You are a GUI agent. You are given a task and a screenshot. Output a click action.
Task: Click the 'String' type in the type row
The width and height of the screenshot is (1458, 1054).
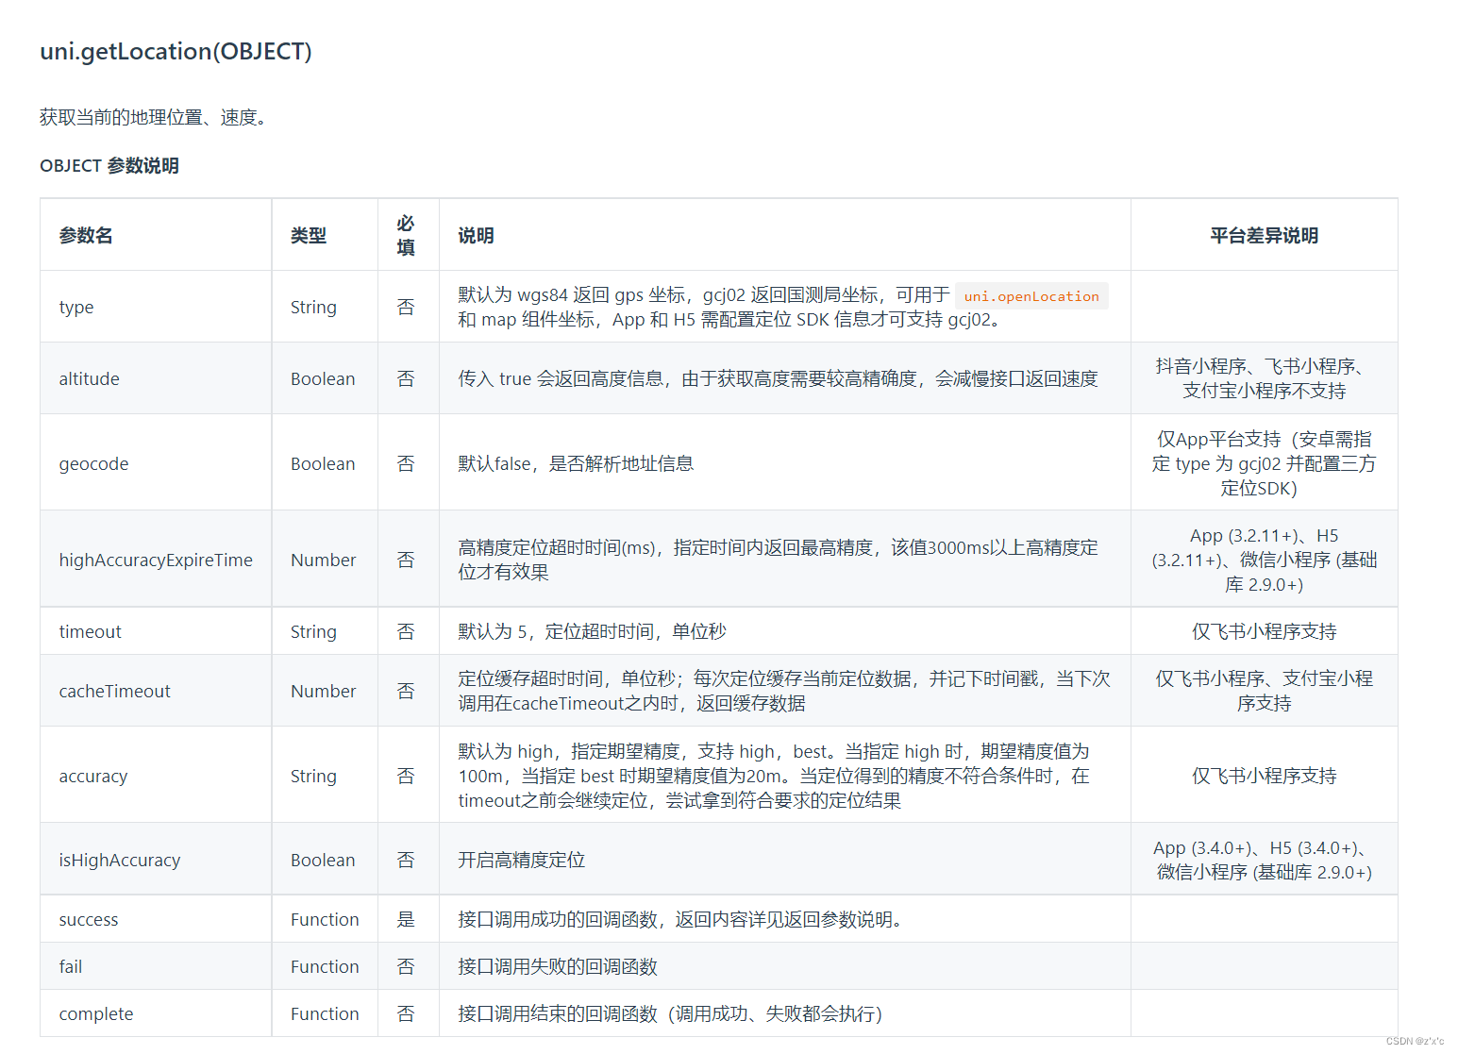click(313, 307)
